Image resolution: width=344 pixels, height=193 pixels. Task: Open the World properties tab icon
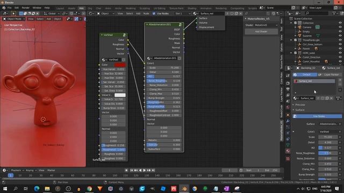pyautogui.click(x=288, y=107)
